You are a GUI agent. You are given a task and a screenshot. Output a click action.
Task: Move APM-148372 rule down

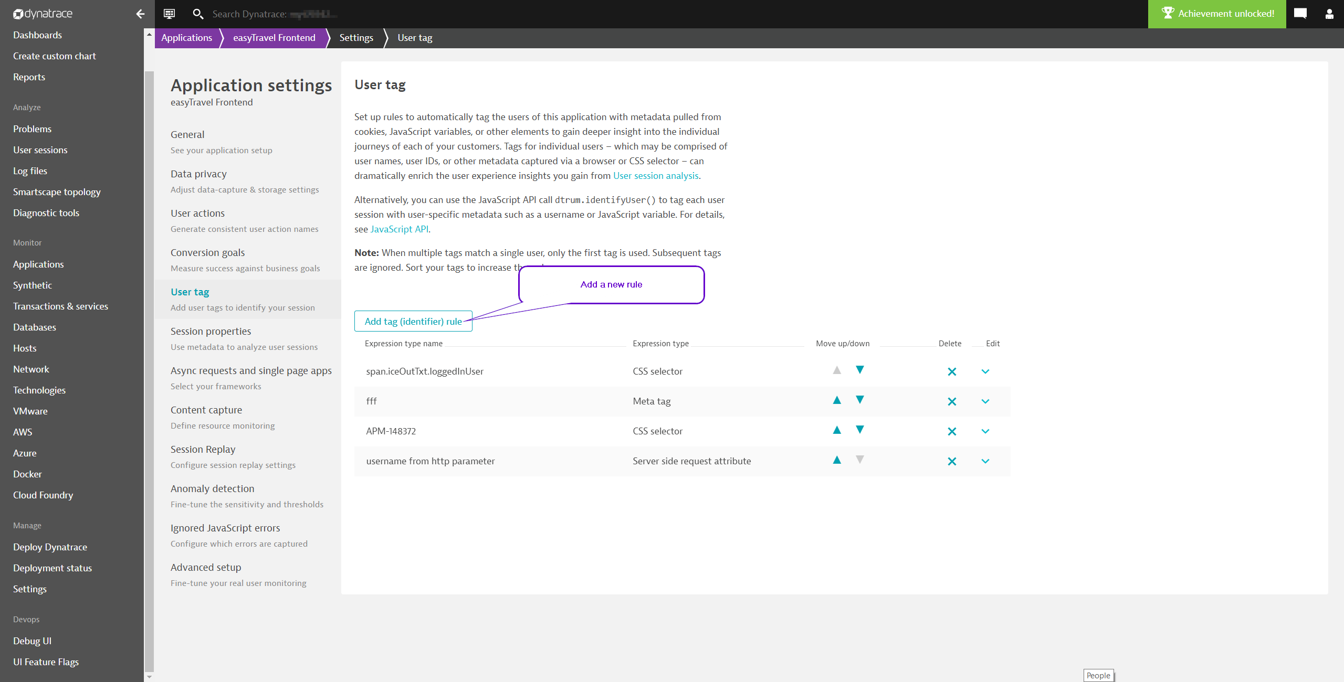click(860, 430)
